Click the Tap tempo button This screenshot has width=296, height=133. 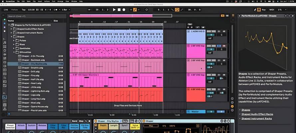coord(24,10)
